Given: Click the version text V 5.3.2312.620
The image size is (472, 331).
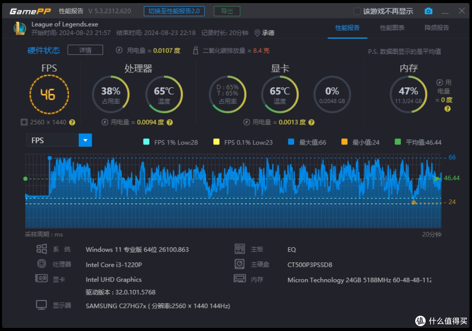Looking at the screenshot, I should (x=110, y=11).
